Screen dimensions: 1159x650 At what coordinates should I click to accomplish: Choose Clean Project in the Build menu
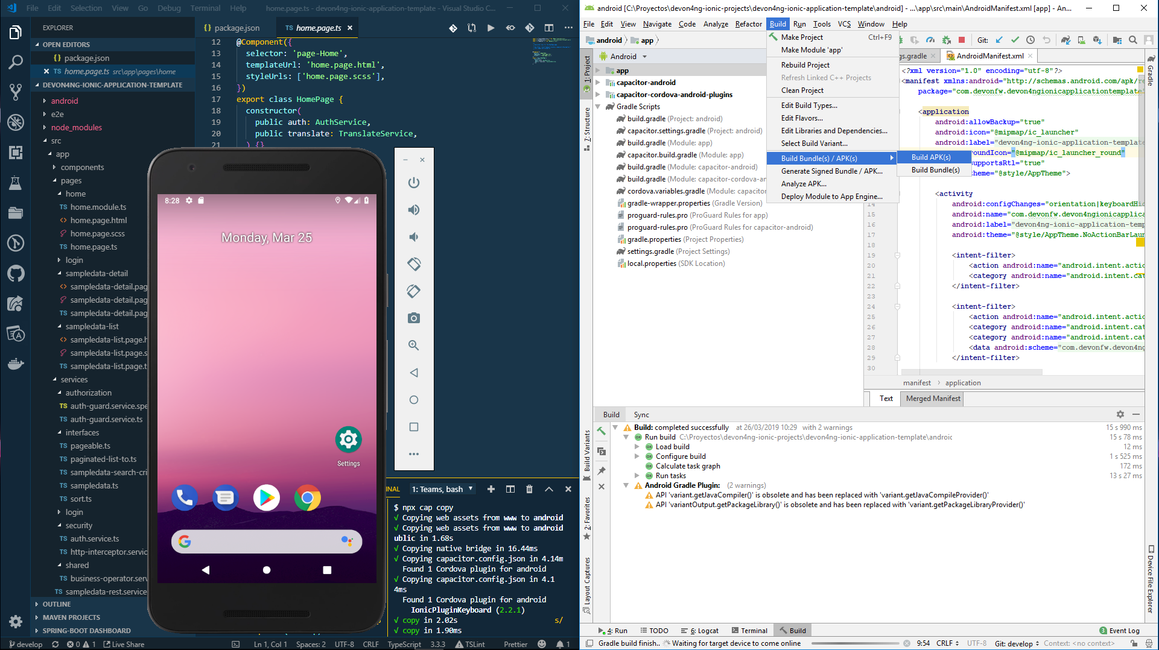coord(802,90)
